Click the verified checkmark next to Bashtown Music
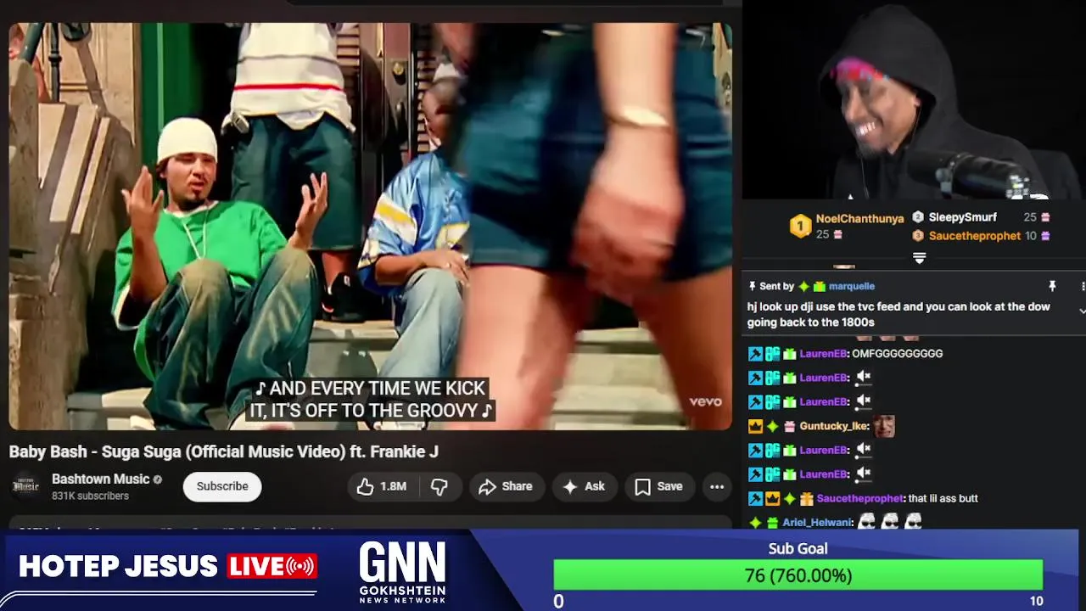This screenshot has height=611, width=1086. click(x=157, y=479)
